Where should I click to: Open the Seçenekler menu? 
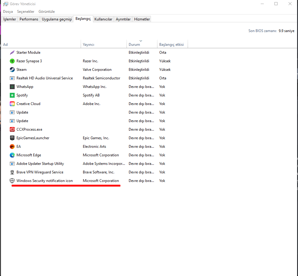[26, 12]
